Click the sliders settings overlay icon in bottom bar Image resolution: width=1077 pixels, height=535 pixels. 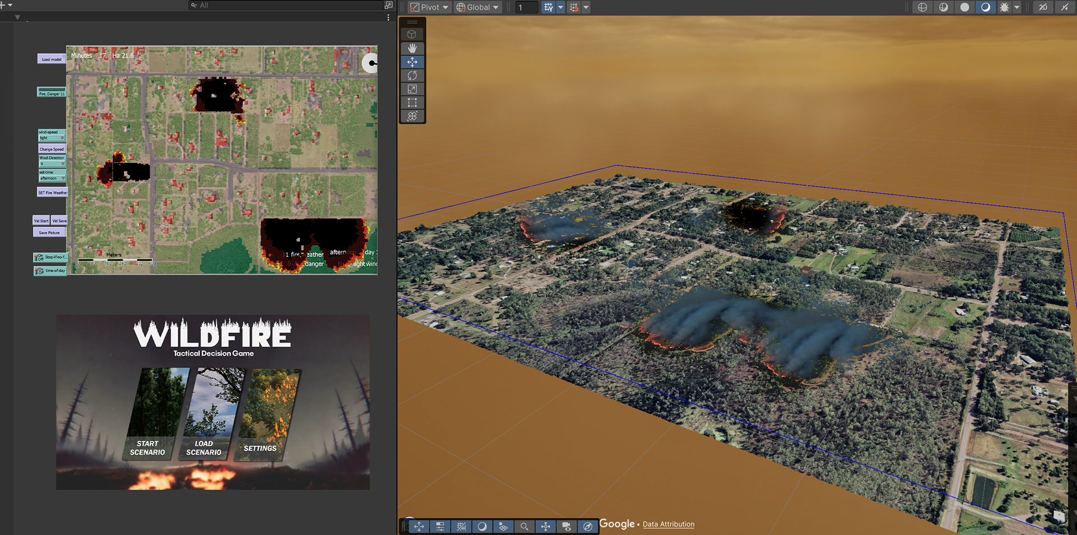[x=440, y=527]
